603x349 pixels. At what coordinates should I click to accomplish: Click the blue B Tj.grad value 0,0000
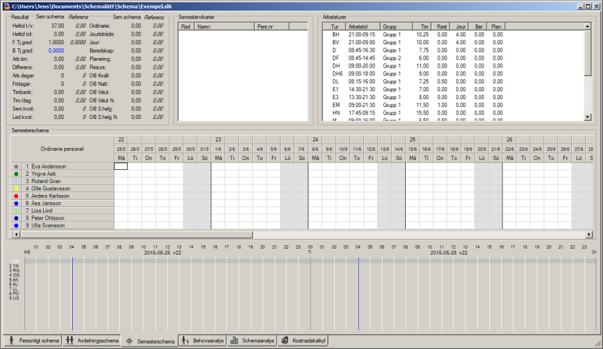[56, 51]
